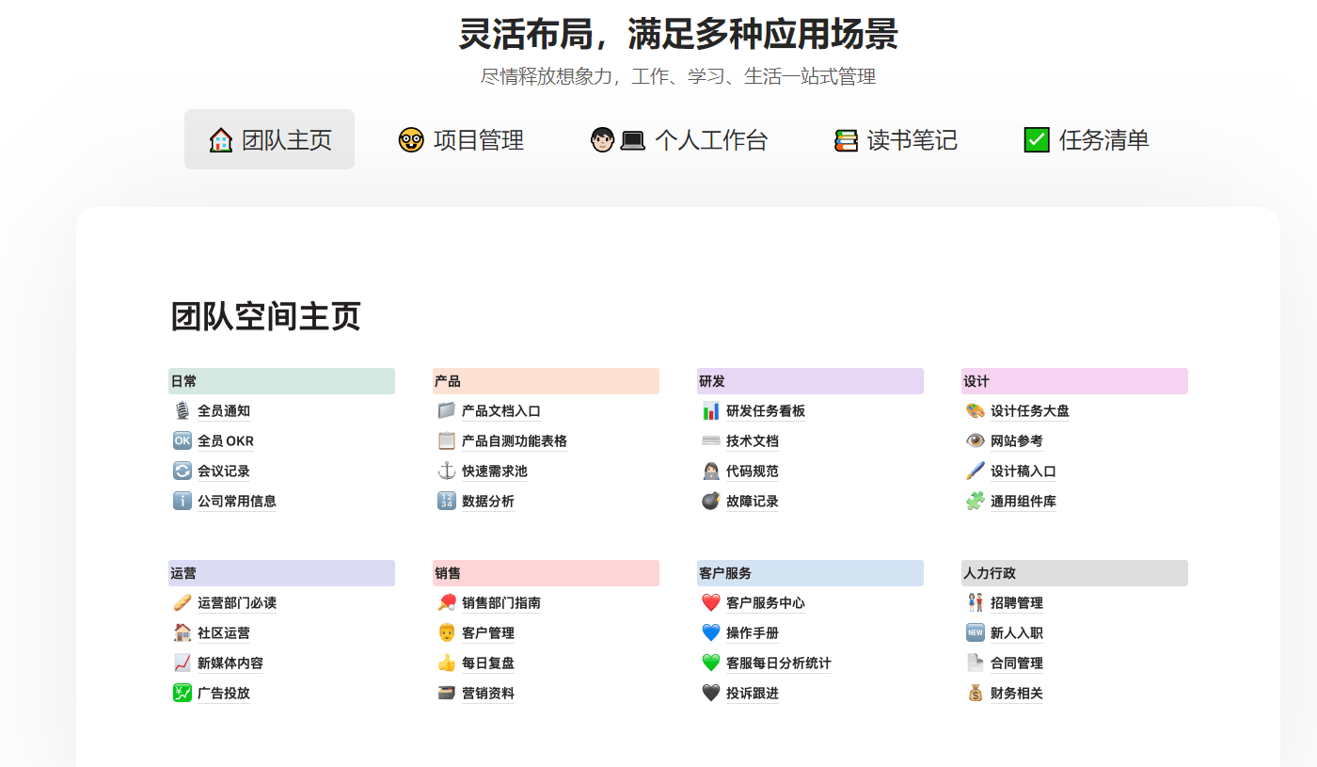Click the pink 设计 section header
The image size is (1317, 767).
click(x=1073, y=381)
